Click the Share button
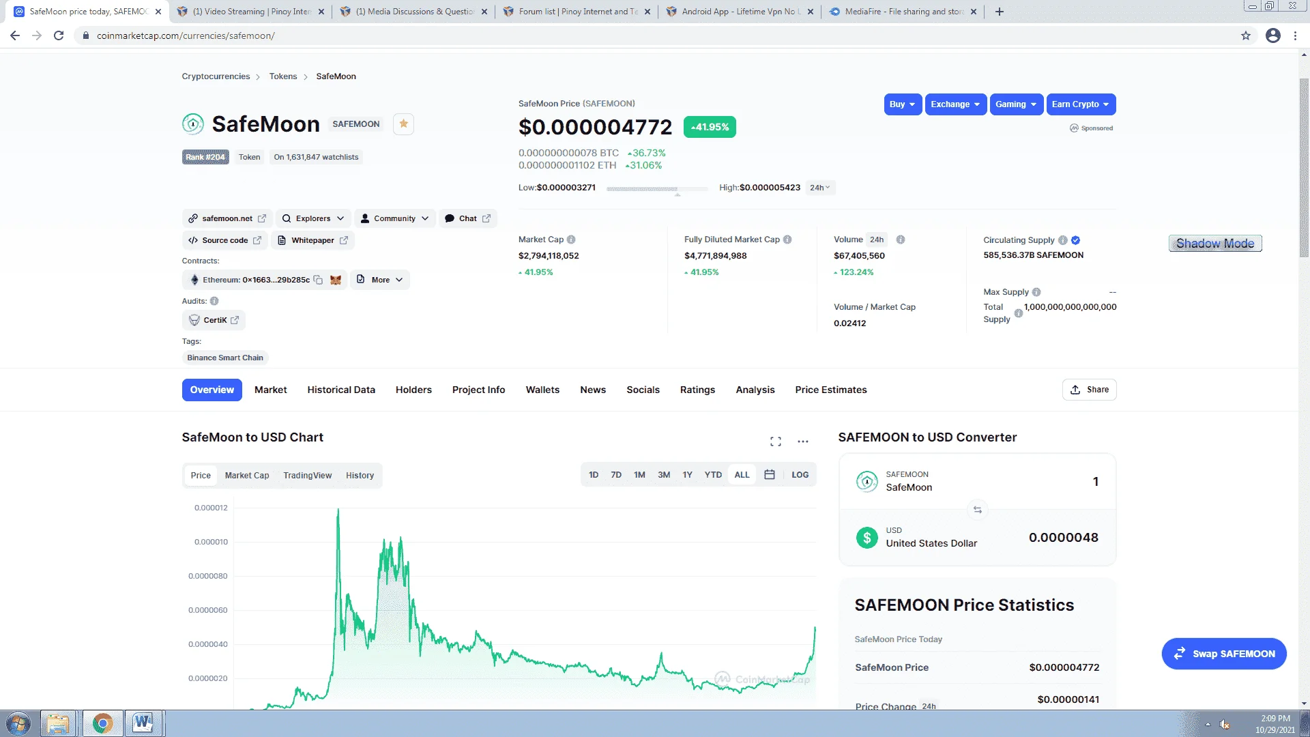The image size is (1310, 737). point(1089,390)
